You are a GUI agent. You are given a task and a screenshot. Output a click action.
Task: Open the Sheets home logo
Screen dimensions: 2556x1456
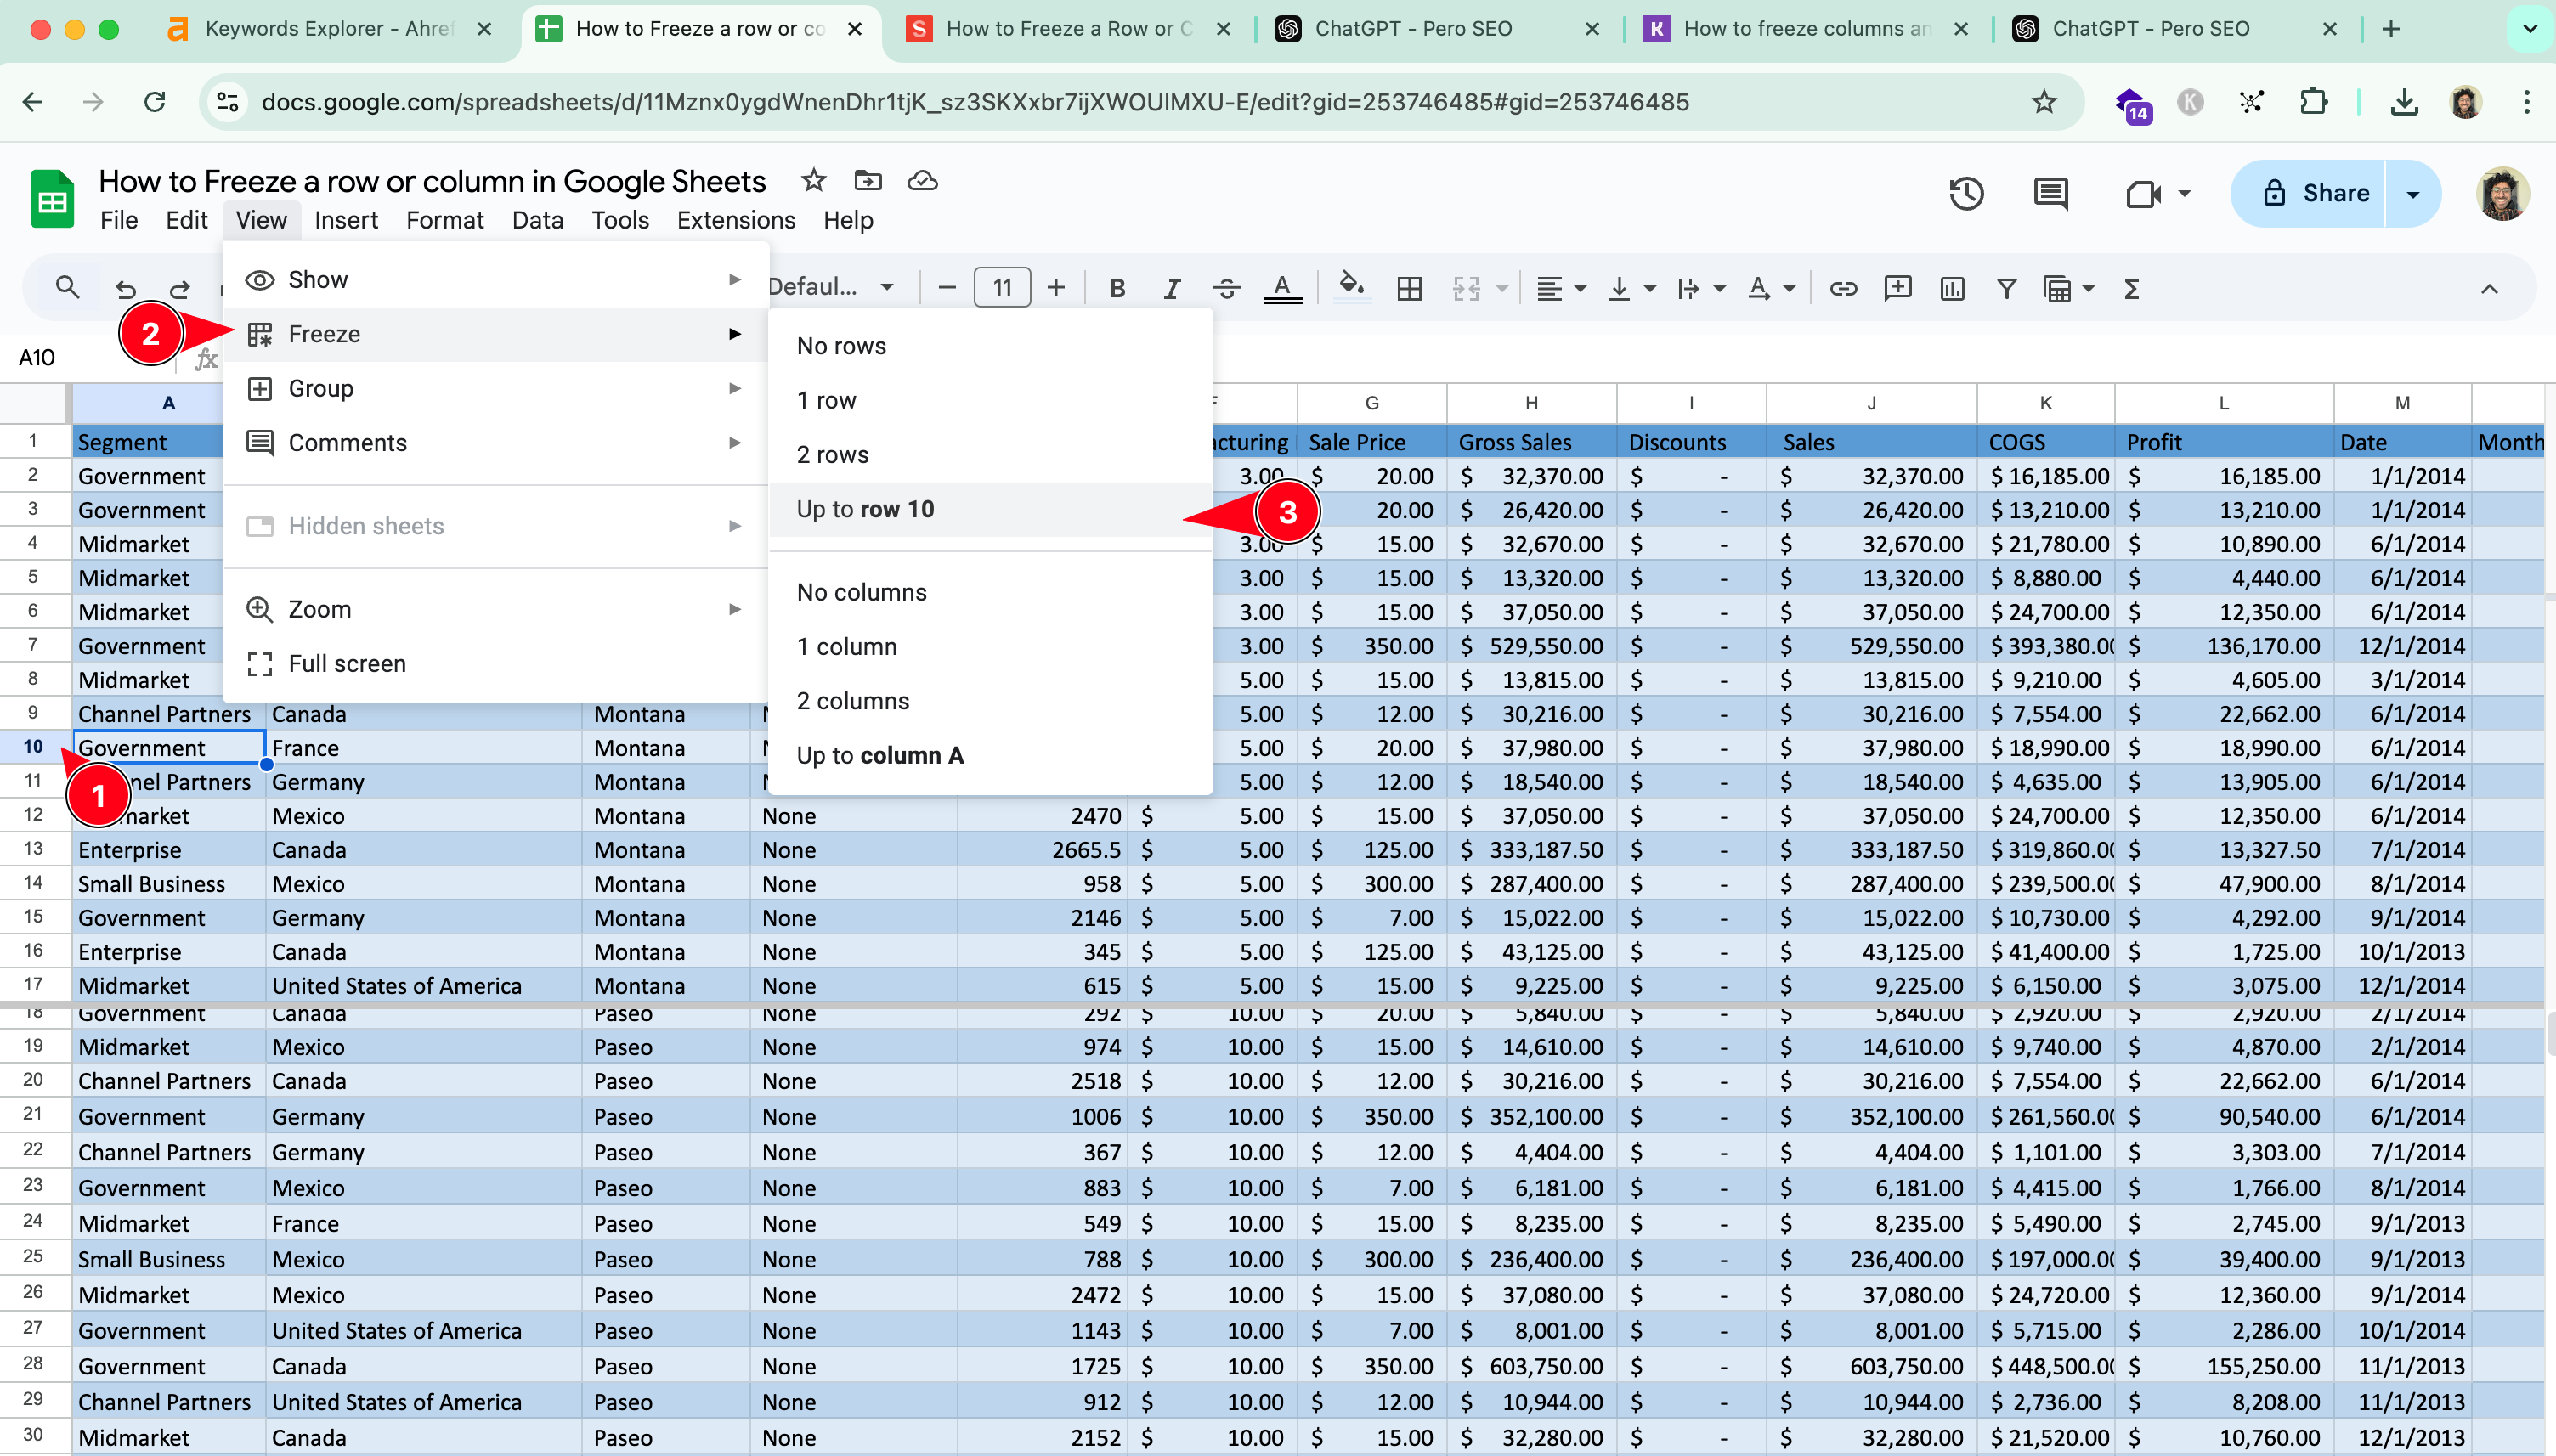point(52,198)
